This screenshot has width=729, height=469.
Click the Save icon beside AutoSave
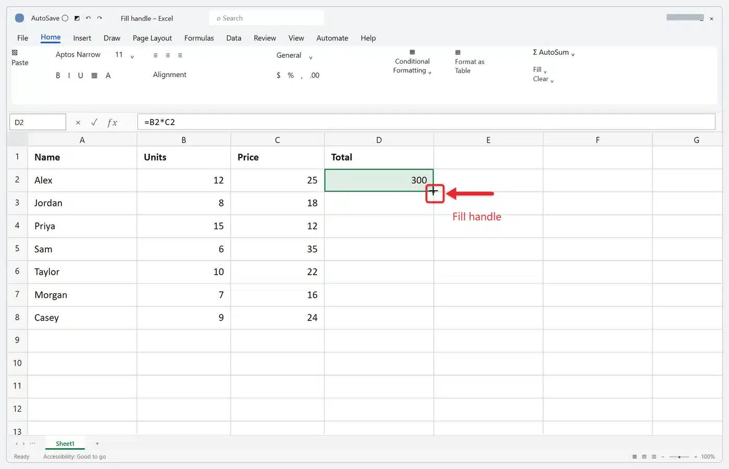pos(77,18)
